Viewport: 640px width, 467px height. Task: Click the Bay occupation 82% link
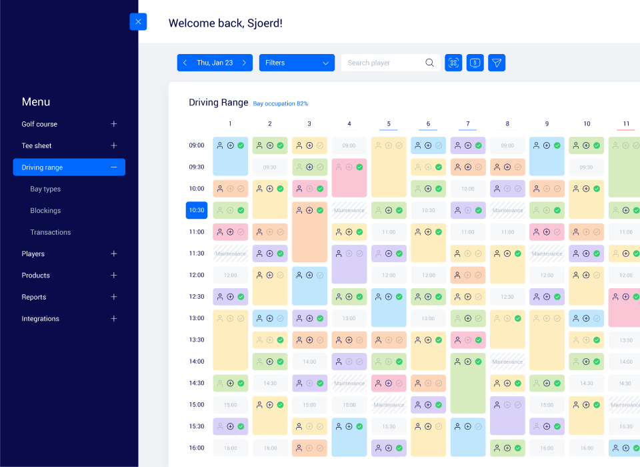click(280, 103)
